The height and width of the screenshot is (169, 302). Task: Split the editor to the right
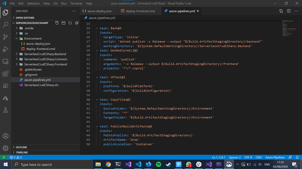tap(289, 11)
